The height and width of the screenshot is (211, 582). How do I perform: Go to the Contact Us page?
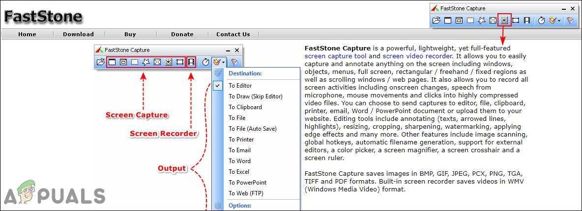pos(233,34)
